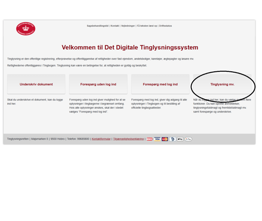Image resolution: width=262 pixels, height=221 pixels.
Task: Choose 'Forespørg uden log ind' button
Action: [x=98, y=84]
